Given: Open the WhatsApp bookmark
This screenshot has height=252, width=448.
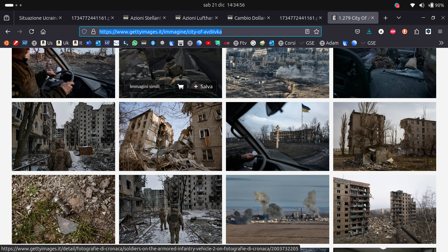Looking at the screenshot, I should coord(135,43).
